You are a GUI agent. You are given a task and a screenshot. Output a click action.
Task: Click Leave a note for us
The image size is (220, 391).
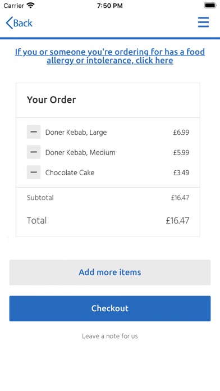click(110, 336)
